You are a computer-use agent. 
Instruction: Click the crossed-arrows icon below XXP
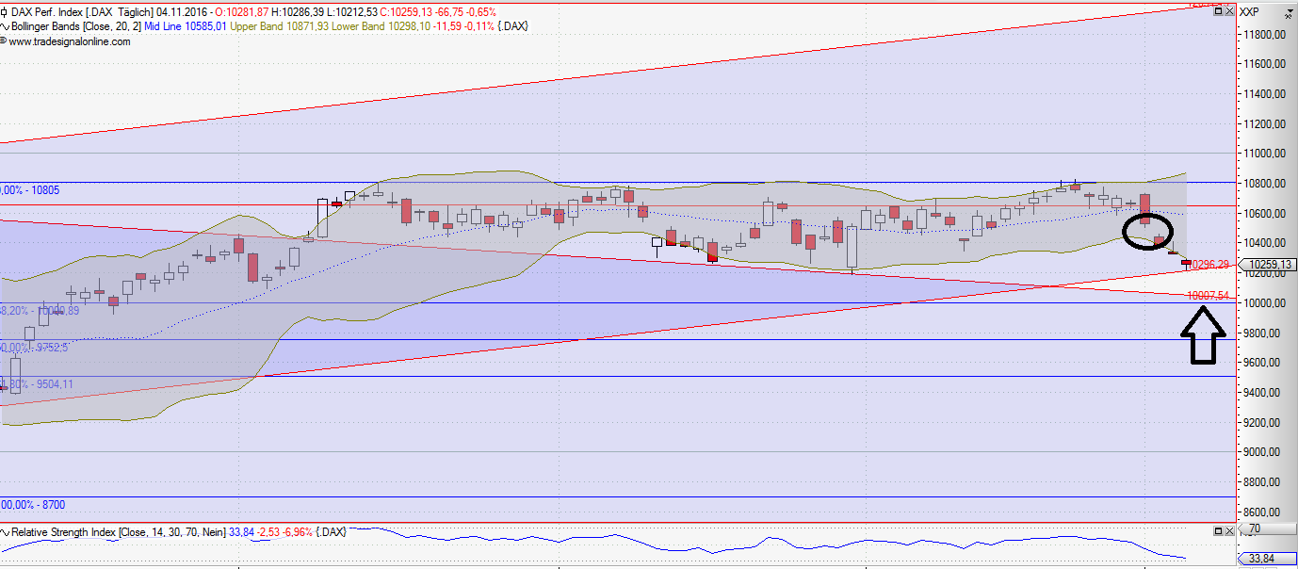[x=1289, y=16]
